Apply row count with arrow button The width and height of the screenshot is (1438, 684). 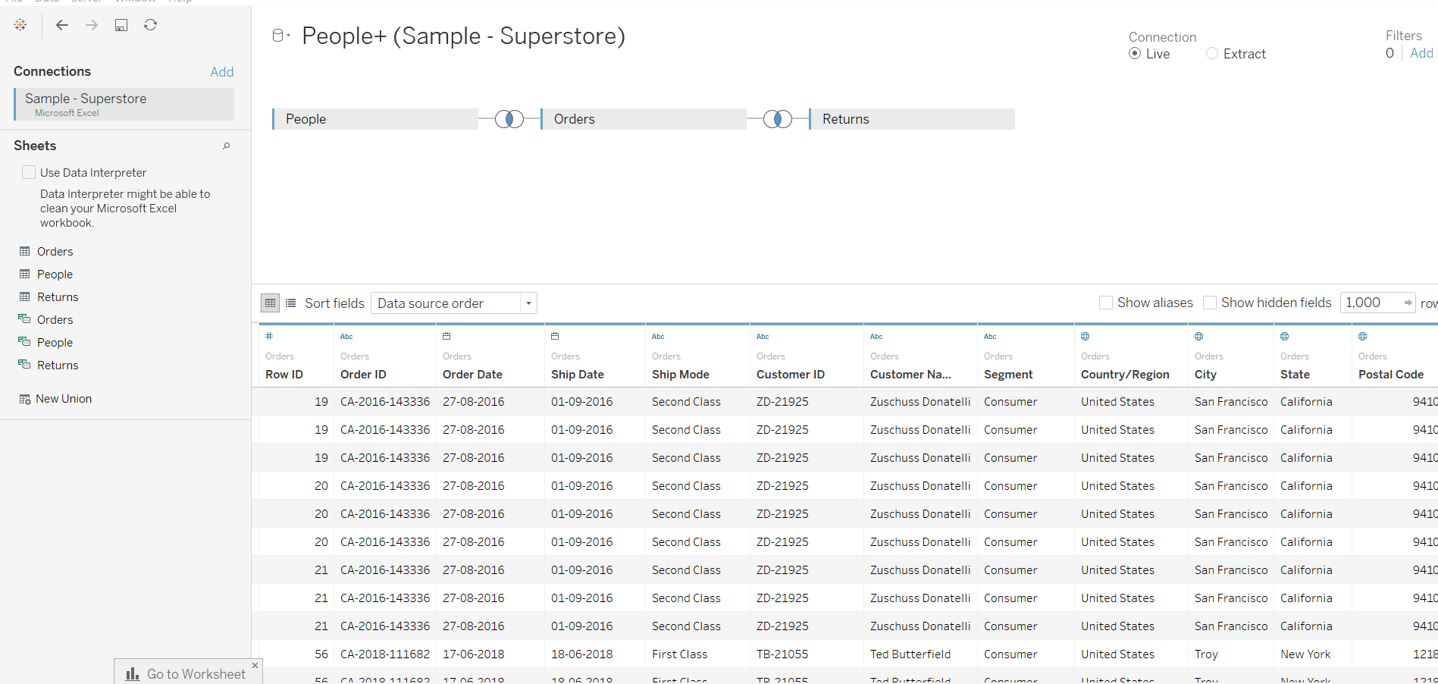1408,303
